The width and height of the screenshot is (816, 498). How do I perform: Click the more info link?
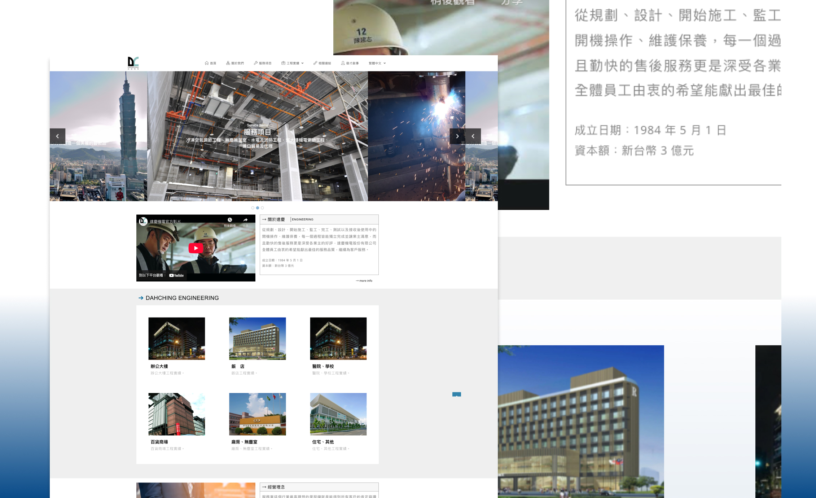pos(363,281)
